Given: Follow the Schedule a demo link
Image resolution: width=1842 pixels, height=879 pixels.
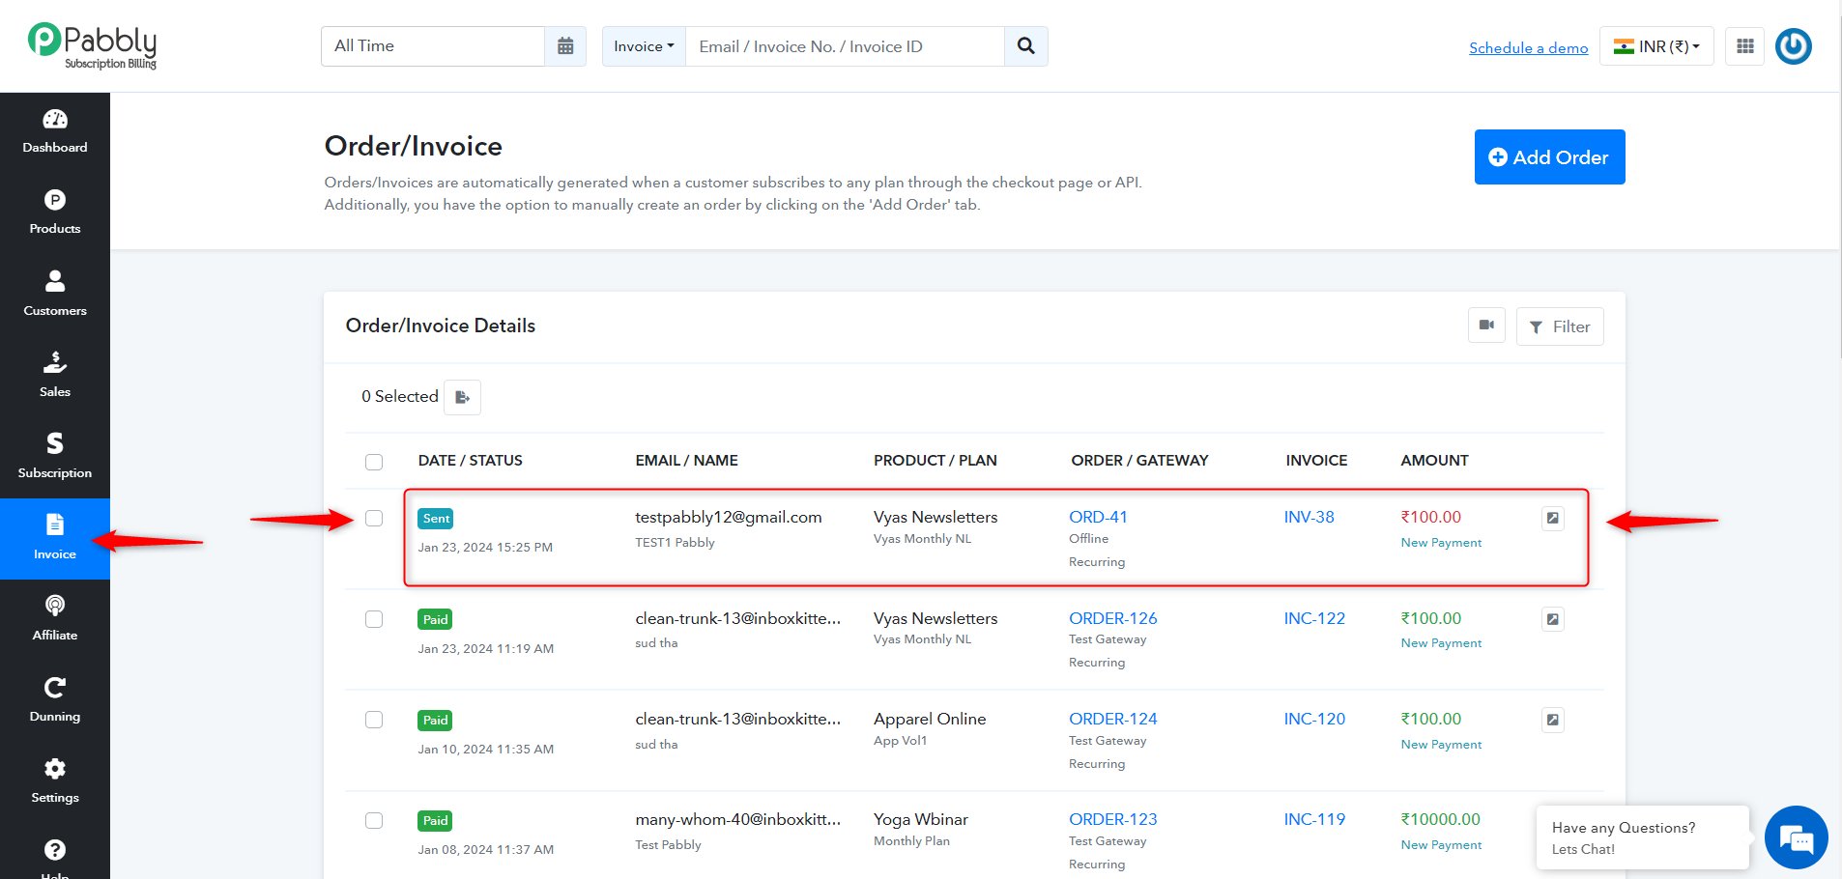Looking at the screenshot, I should [1528, 48].
